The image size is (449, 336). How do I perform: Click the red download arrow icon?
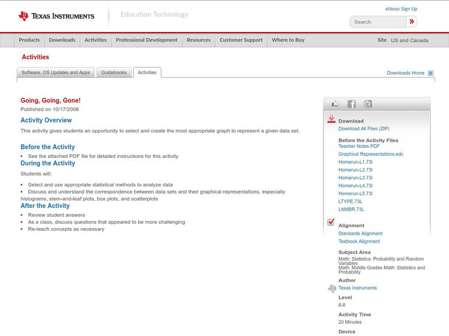coord(331,119)
